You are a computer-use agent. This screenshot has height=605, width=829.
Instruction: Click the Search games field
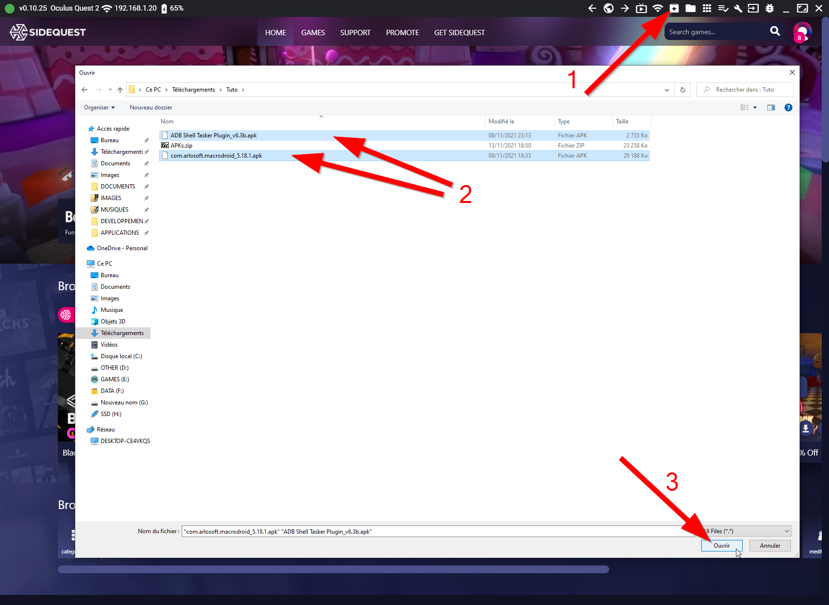pyautogui.click(x=716, y=32)
